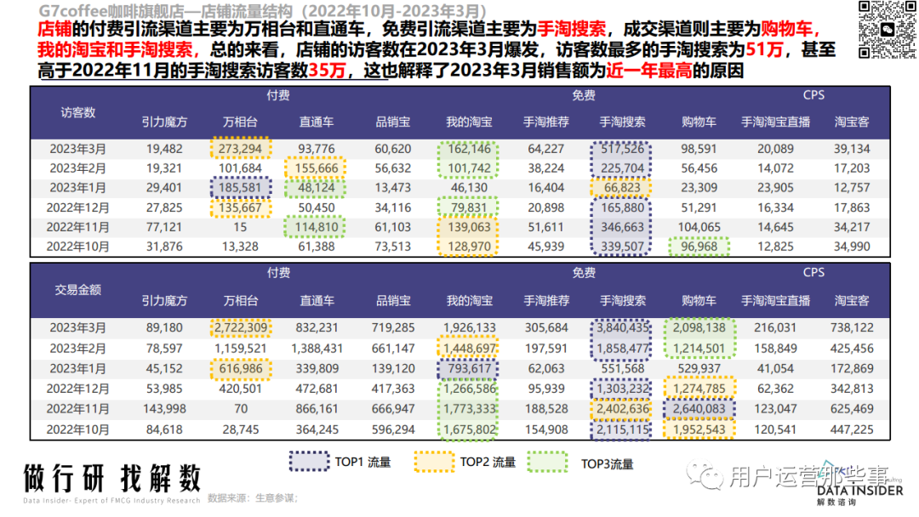Click 手淘淘宝直播 column header in the 访客数 table
Image resolution: width=919 pixels, height=517 pixels.
pos(775,122)
